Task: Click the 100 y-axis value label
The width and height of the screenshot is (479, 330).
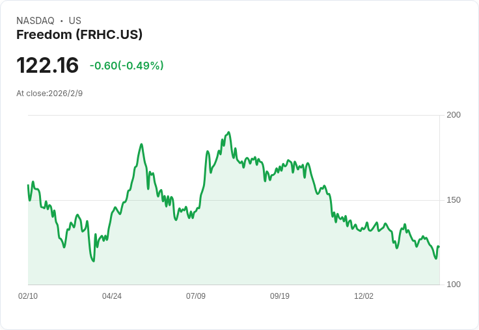Action: point(454,285)
